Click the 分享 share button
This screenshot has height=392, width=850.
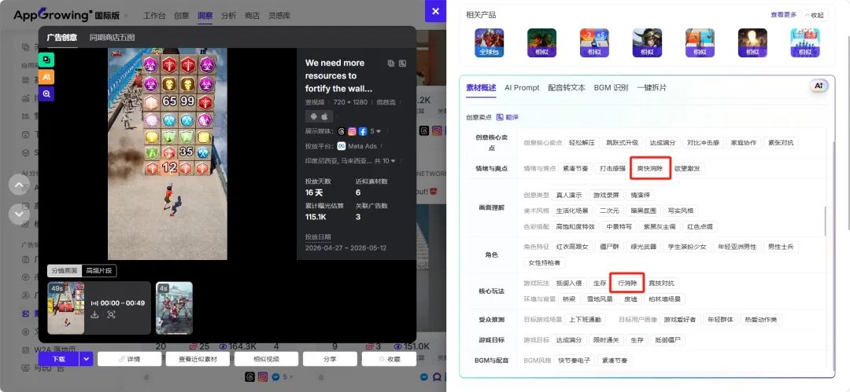click(330, 359)
